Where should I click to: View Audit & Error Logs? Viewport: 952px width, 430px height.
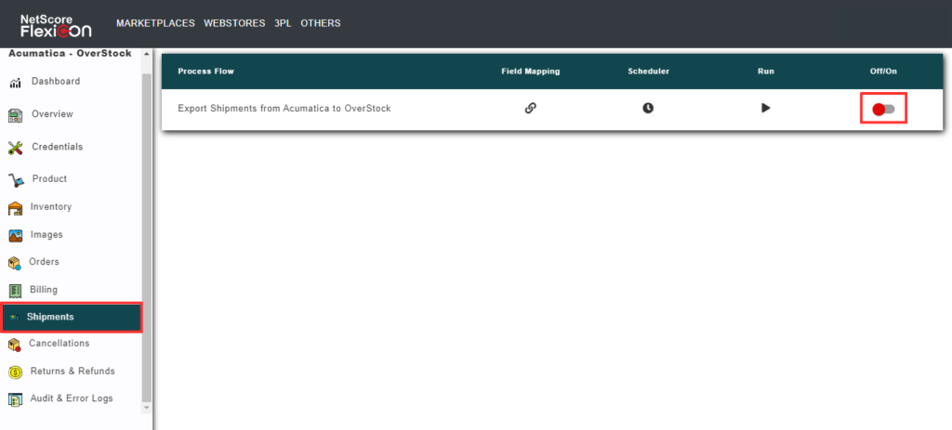[72, 399]
